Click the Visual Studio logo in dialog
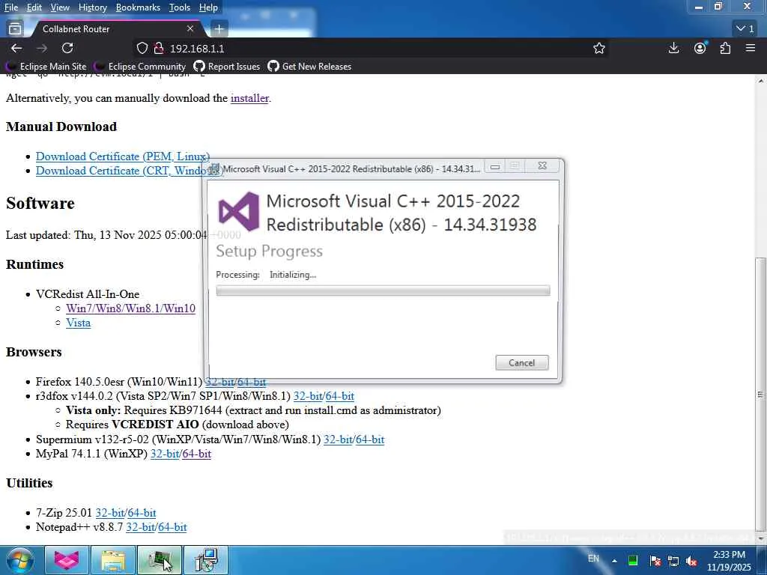Viewport: 767px width, 575px height. 239,211
